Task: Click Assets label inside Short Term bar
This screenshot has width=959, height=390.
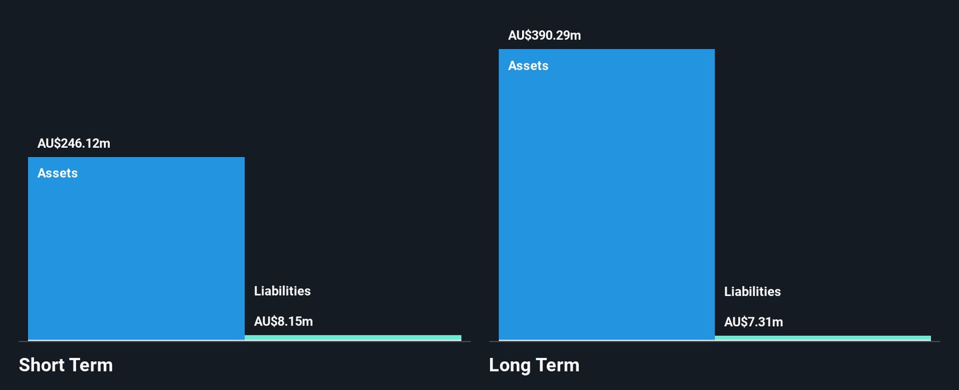Action: (57, 173)
